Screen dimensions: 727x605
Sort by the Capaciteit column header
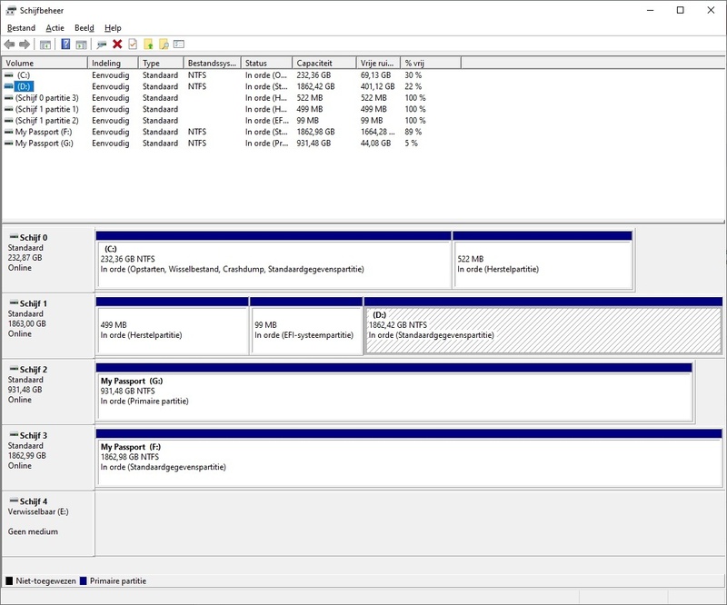[x=324, y=63]
